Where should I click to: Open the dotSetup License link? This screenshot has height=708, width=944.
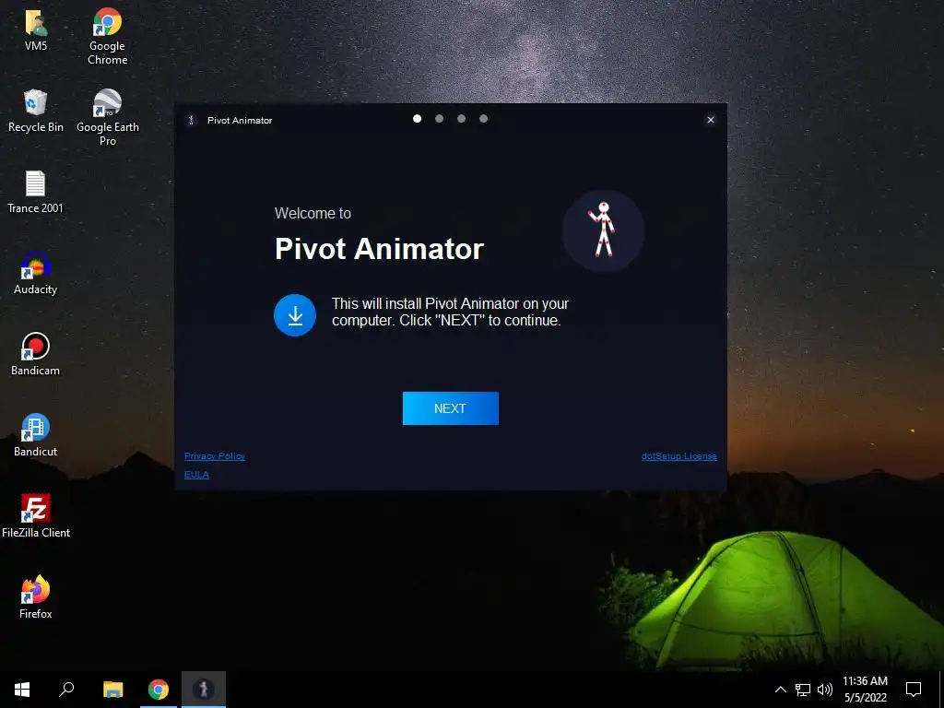coord(678,455)
